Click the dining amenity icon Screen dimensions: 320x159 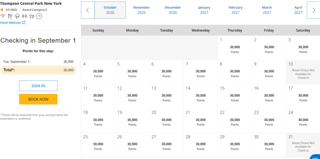pyautogui.click(x=10, y=16)
